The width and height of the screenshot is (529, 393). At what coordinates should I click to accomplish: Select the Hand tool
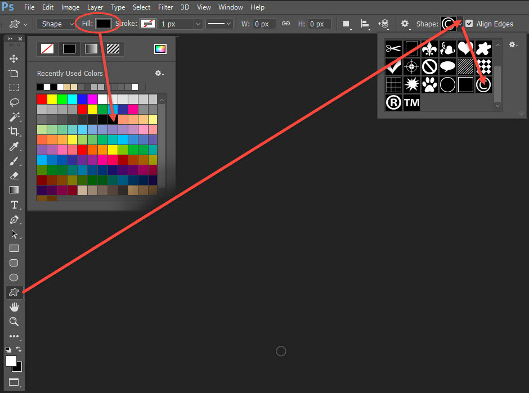point(14,307)
